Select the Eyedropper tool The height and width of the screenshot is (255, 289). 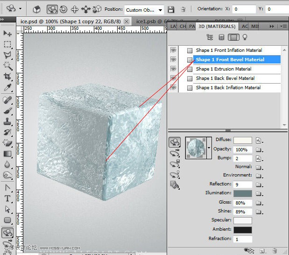click(7, 87)
